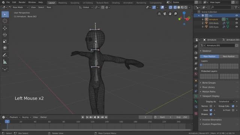Open the Window menu
Viewport: 240px width, 135px height.
[32, 2]
